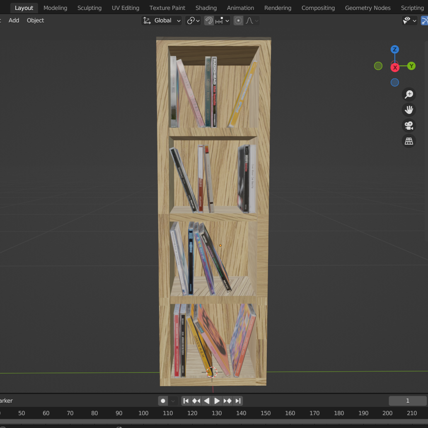Click the X axis on navigation gizmo
428x428 pixels.
395,68
